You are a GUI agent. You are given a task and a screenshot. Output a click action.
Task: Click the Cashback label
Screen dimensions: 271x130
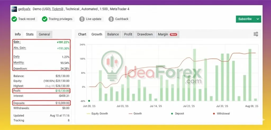click(122, 19)
